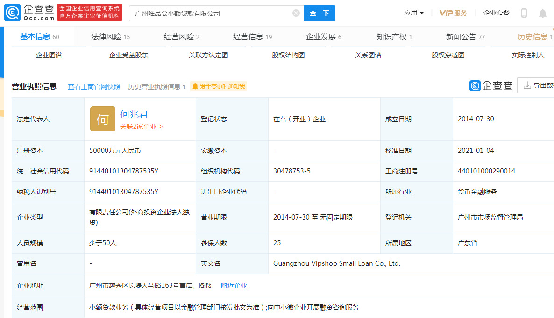Switch to the 历史信息 tab
This screenshot has width=554, height=318.
point(535,37)
